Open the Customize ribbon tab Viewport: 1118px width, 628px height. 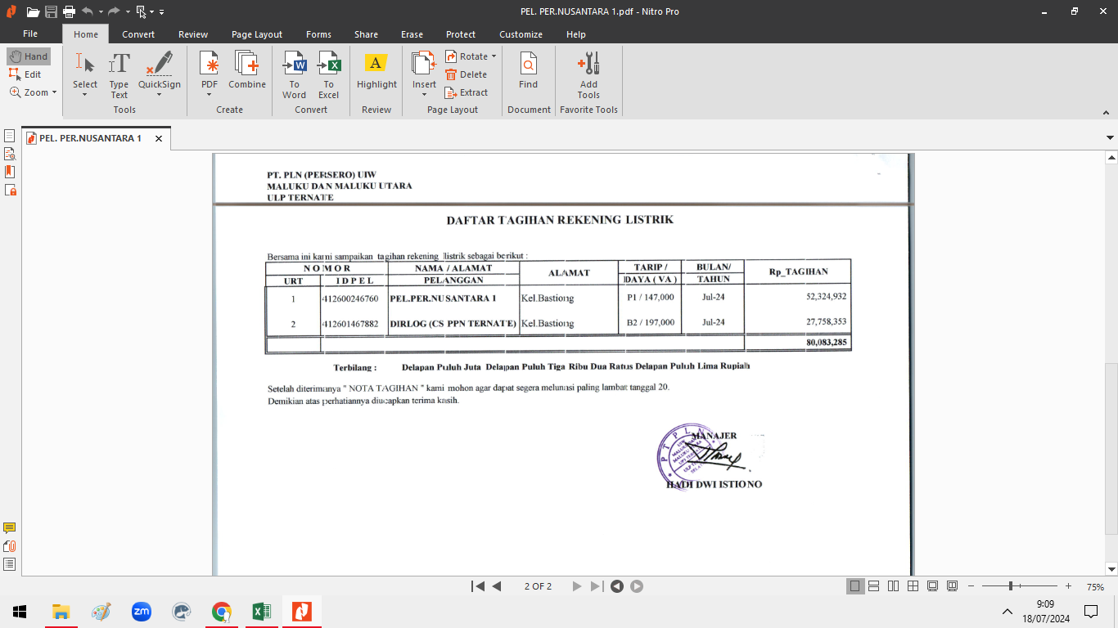coord(521,34)
